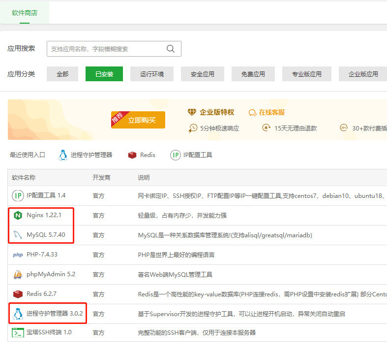Select the 安全应用 category filter

pos(203,74)
